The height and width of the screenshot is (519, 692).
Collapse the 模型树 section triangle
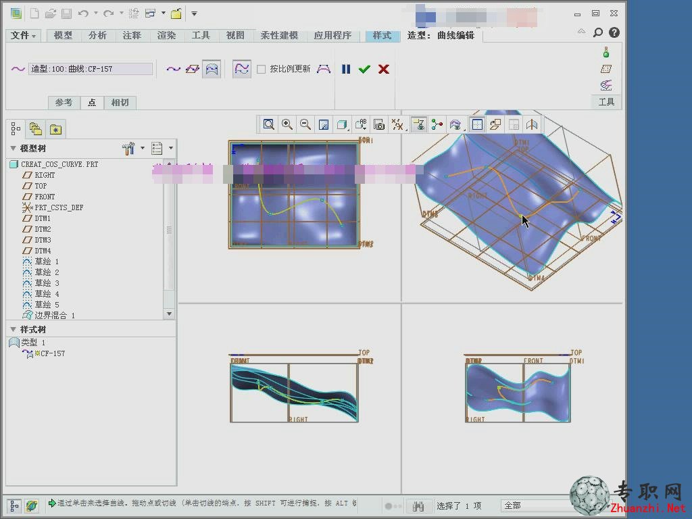14,148
